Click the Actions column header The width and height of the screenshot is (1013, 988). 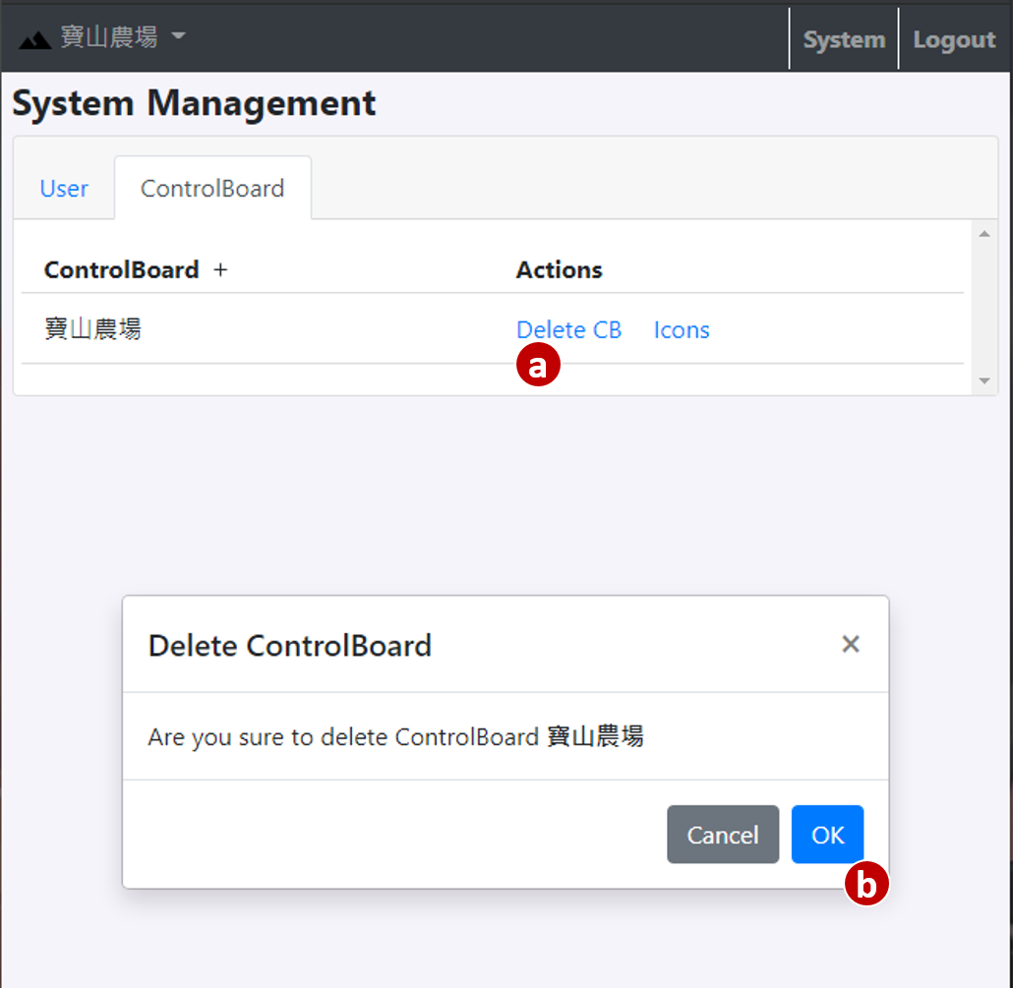coord(559,269)
